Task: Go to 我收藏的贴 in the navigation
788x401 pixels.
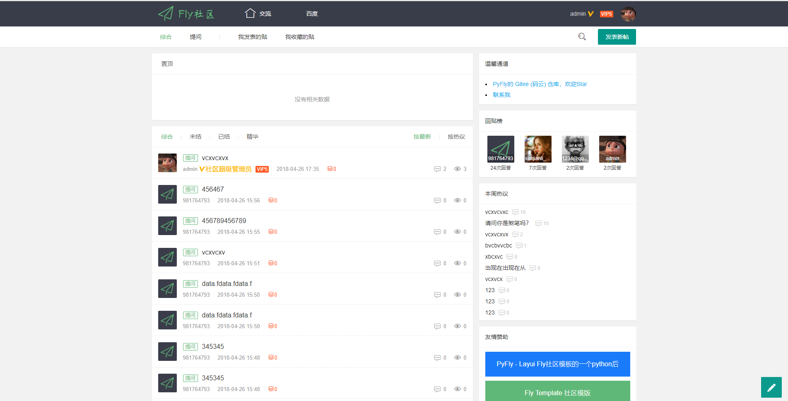Action: click(x=300, y=37)
